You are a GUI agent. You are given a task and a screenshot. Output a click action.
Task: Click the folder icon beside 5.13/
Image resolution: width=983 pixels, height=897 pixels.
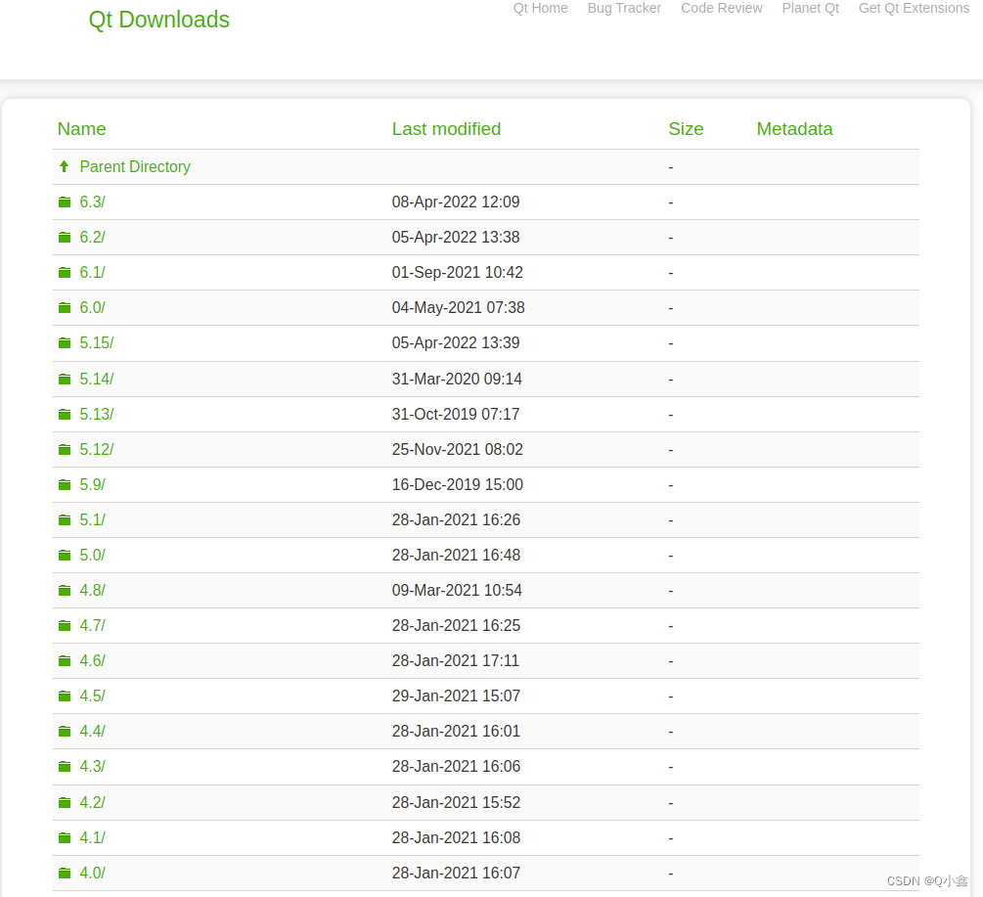click(x=65, y=415)
